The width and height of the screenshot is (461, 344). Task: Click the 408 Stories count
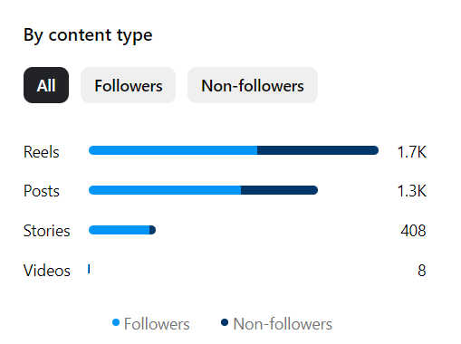coord(413,231)
